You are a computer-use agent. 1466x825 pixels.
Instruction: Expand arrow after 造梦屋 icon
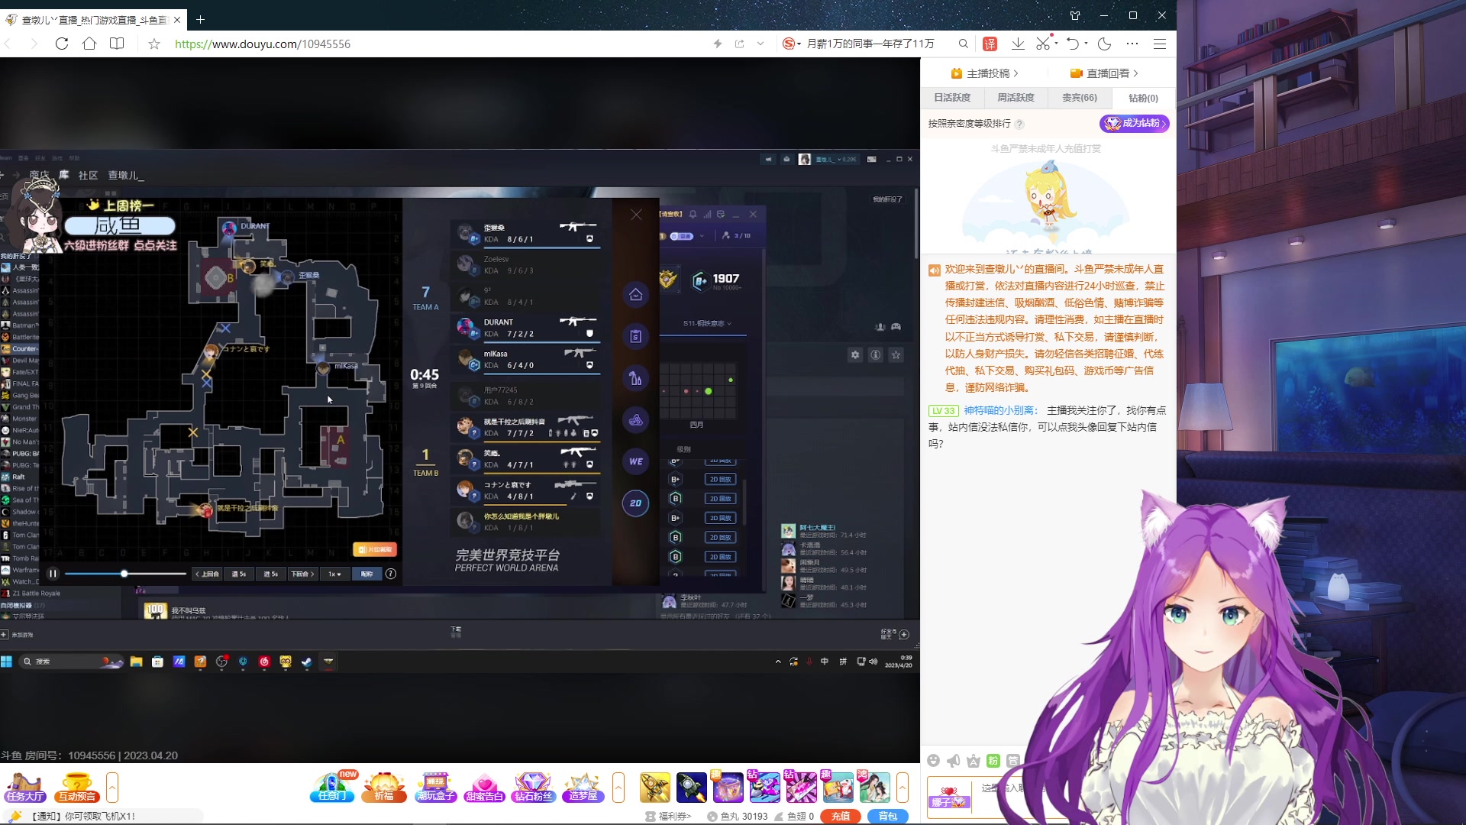[618, 788]
